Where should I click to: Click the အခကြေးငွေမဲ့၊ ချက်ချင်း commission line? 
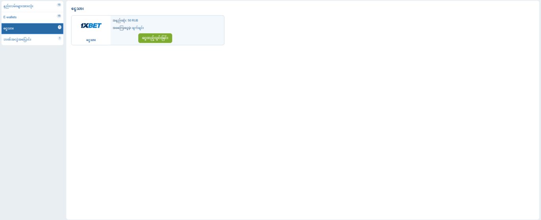pyautogui.click(x=128, y=28)
